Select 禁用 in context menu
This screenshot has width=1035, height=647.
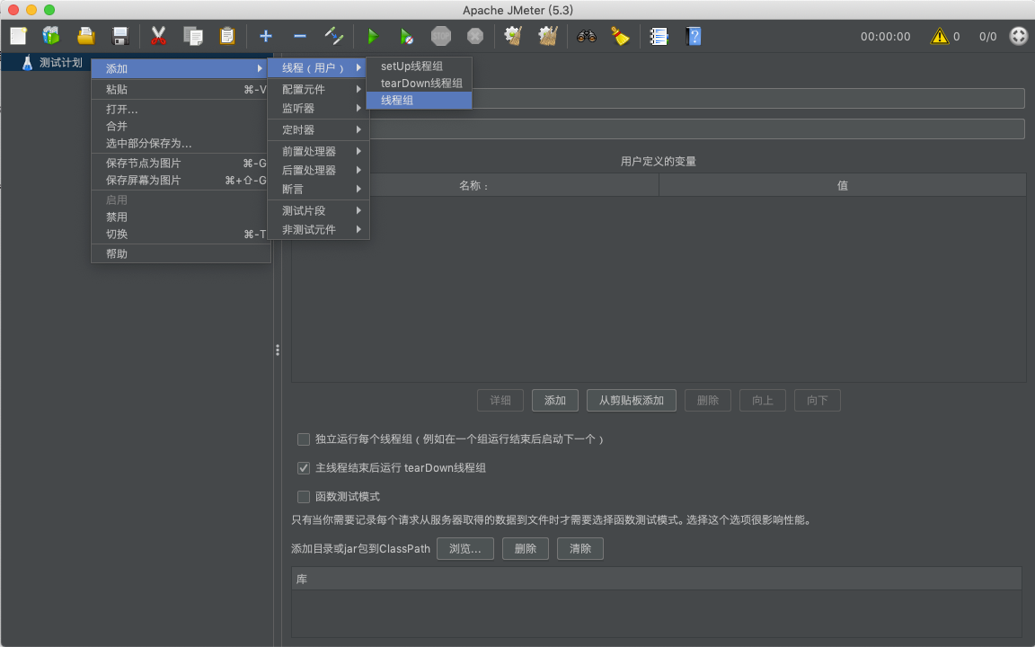pyautogui.click(x=181, y=217)
